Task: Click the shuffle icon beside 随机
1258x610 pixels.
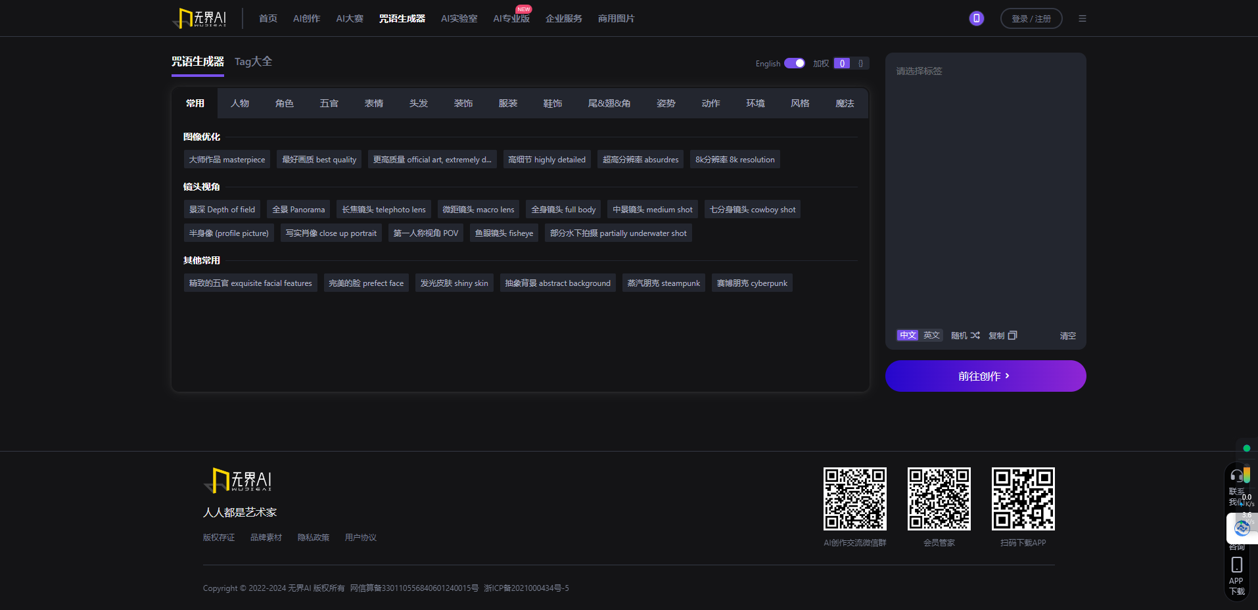Action: point(977,335)
